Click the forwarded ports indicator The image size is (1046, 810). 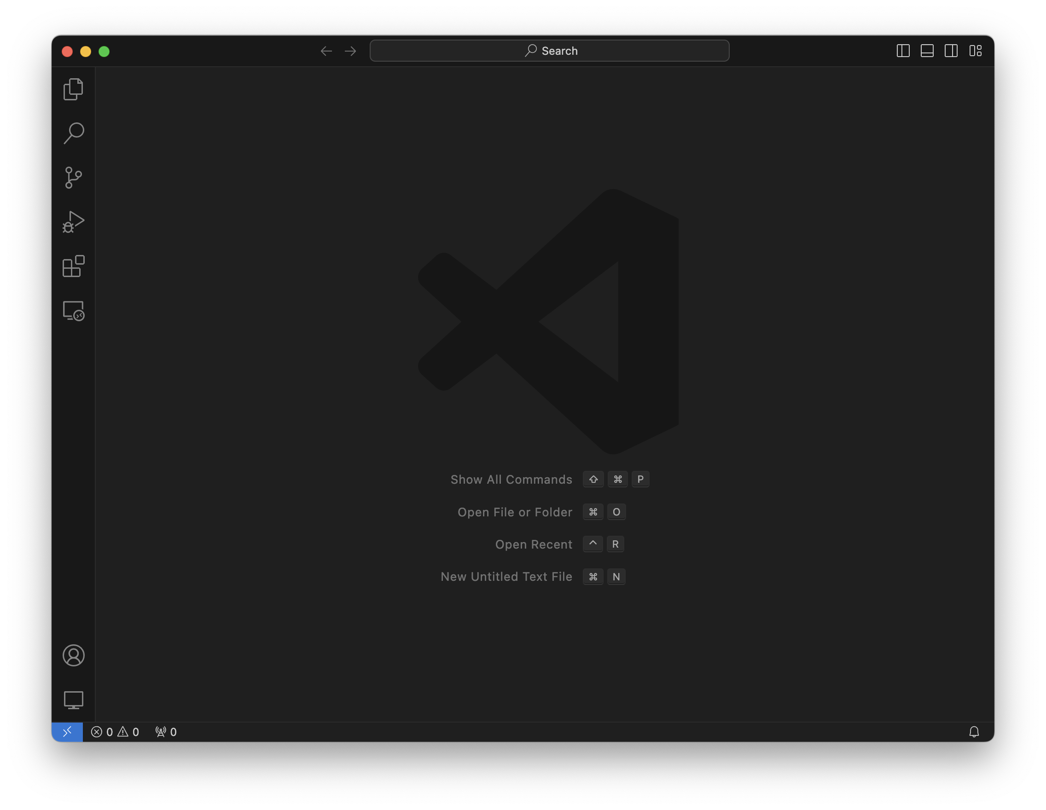pyautogui.click(x=165, y=731)
